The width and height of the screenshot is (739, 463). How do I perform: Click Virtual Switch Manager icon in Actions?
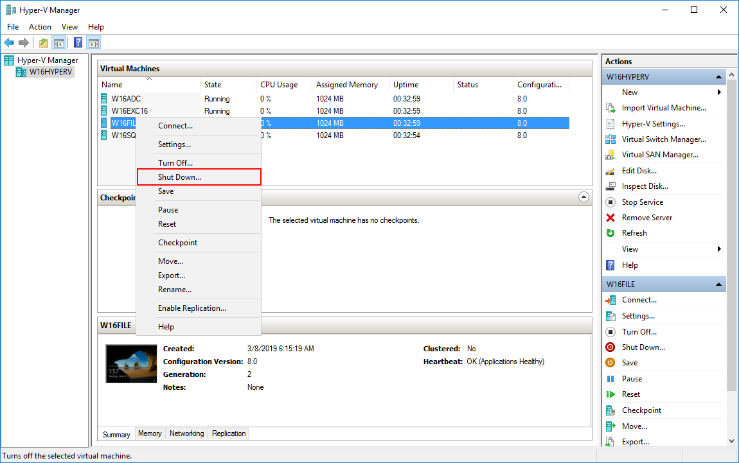[x=610, y=139]
